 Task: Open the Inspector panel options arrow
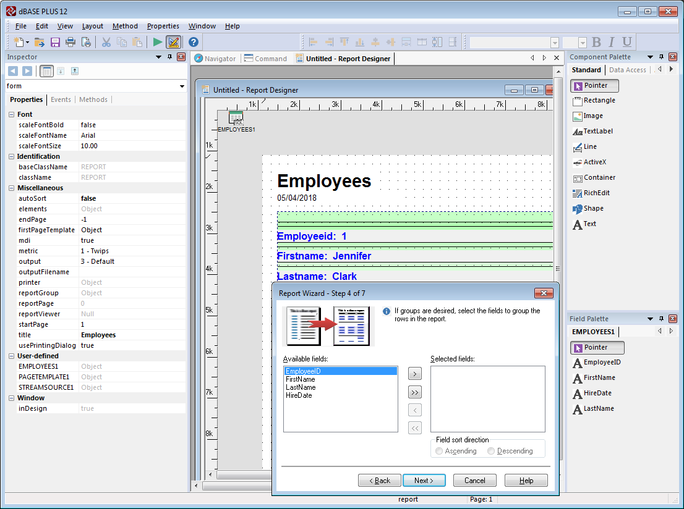pos(159,57)
